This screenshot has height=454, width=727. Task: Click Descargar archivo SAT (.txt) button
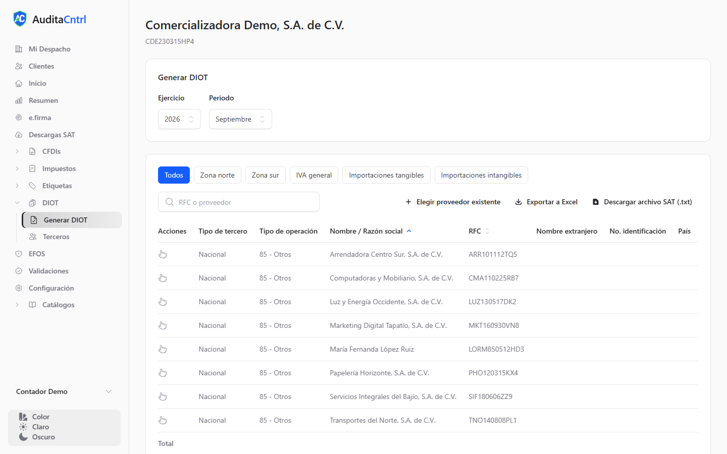(642, 202)
